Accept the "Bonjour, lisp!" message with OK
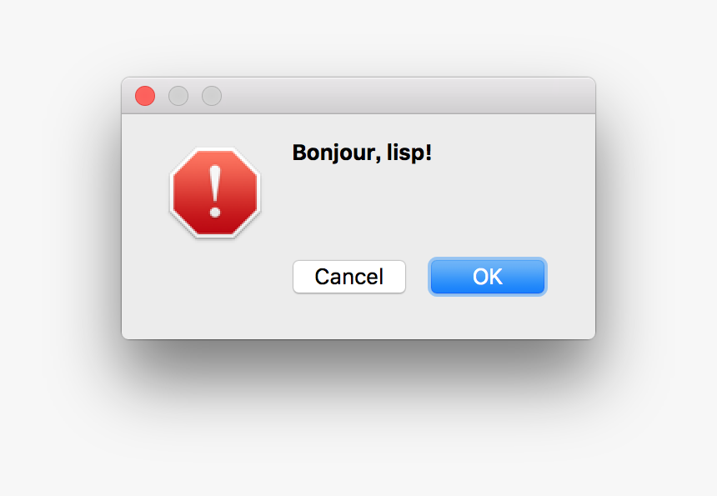 click(488, 277)
